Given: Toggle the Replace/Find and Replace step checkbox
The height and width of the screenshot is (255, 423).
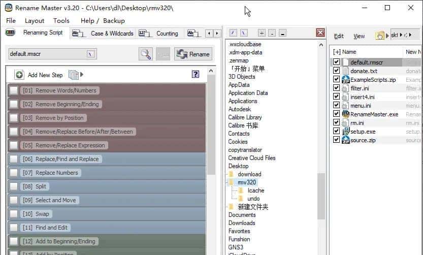Looking at the screenshot, I should tap(14, 159).
